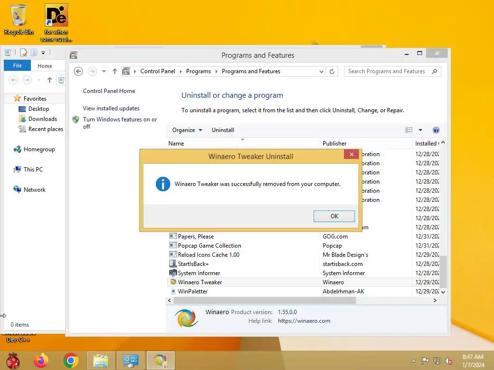Open the Help question mark icon
The height and width of the screenshot is (370, 494).
pos(436,130)
